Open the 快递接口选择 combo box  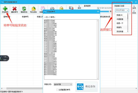(122, 10)
